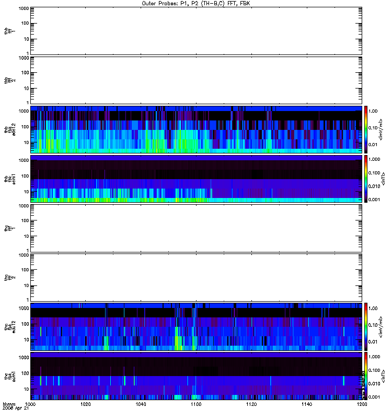Click the 1000 y-axis tick of thb edc12
392x419 pixels.
(24, 111)
